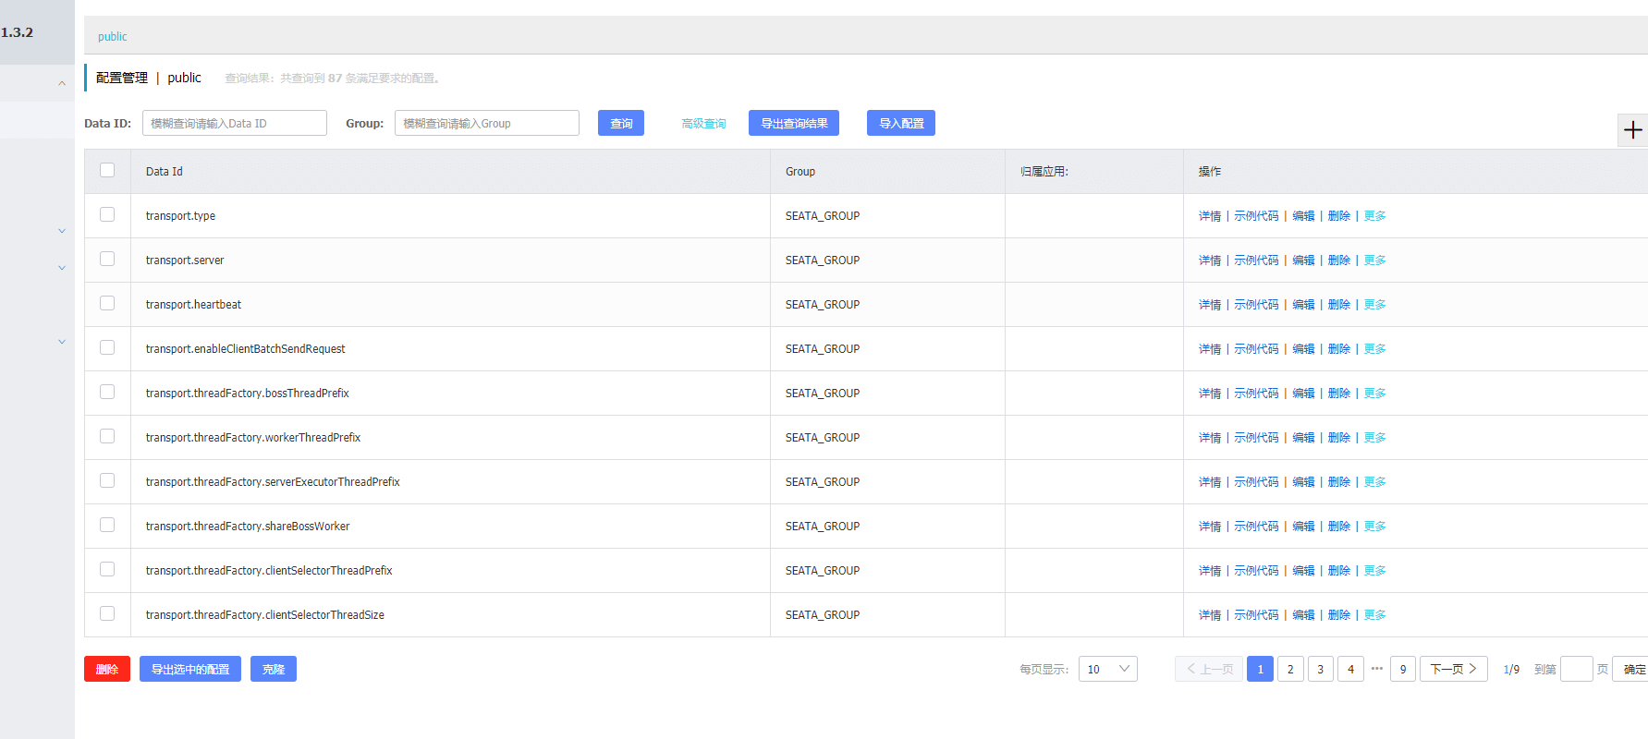Toggle select-all checkbox in table header
This screenshot has width=1648, height=739.
point(107,170)
